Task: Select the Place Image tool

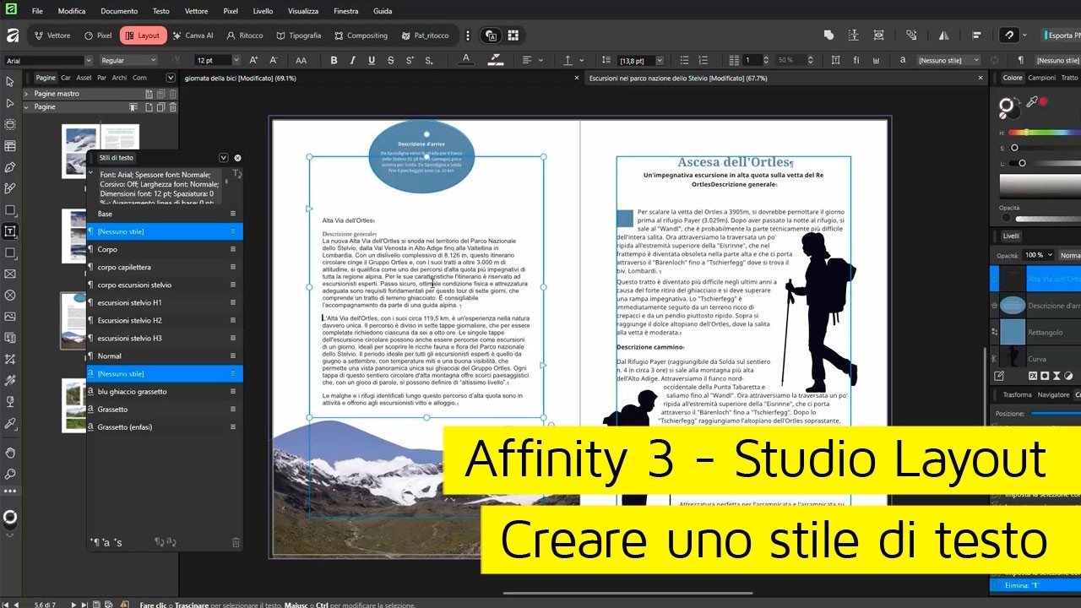Action: tap(10, 317)
